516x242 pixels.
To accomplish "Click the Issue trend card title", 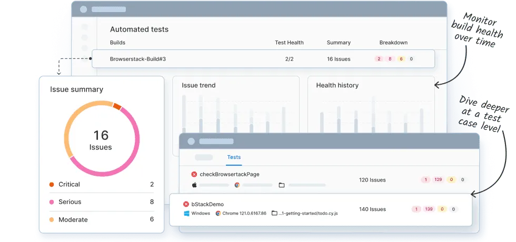I will pyautogui.click(x=199, y=85).
